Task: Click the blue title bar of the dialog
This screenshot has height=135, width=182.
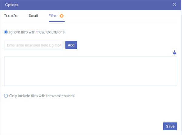Action: pyautogui.click(x=91, y=5)
